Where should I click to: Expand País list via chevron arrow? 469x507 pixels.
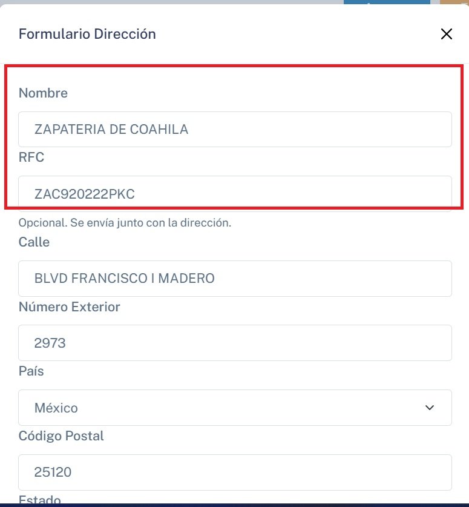430,408
